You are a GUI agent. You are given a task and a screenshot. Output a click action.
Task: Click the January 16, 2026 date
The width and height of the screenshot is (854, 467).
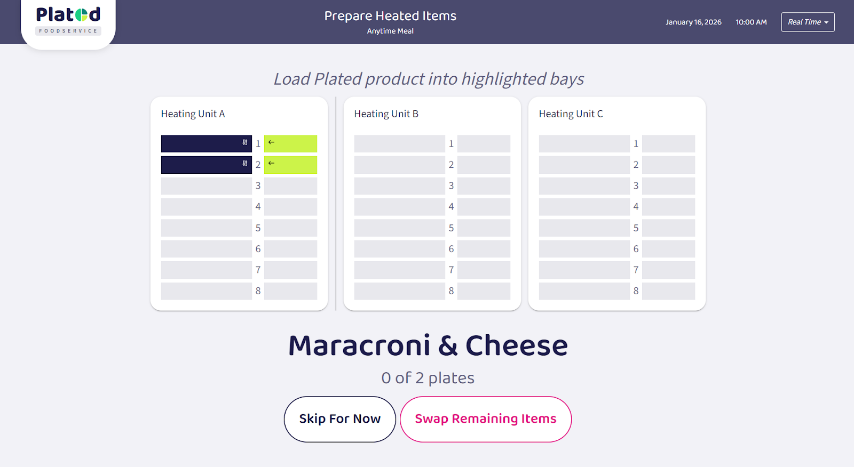coord(693,22)
